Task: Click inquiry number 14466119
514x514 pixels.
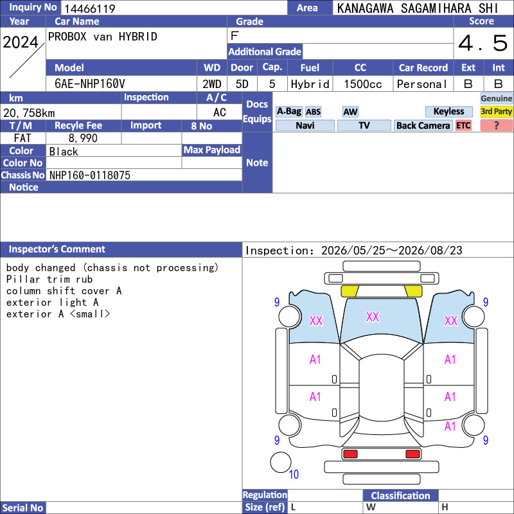Action: click(90, 8)
